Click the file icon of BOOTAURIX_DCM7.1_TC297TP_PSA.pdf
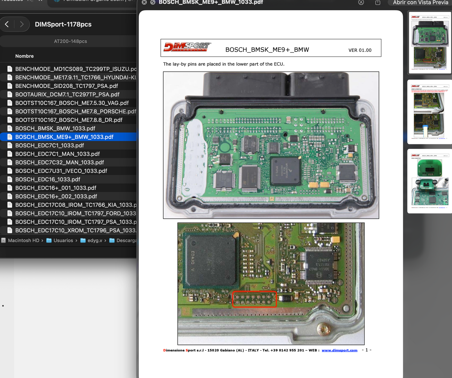The height and width of the screenshot is (378, 452). click(10, 95)
